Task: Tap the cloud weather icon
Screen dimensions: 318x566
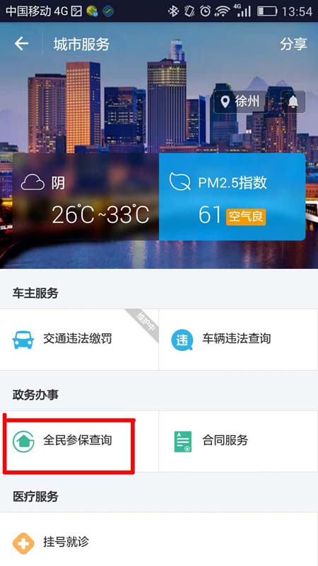Action: point(33,183)
